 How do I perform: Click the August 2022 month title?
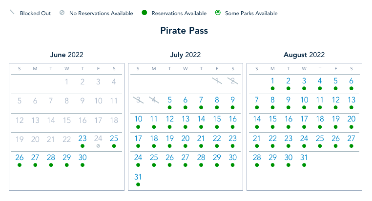304,55
